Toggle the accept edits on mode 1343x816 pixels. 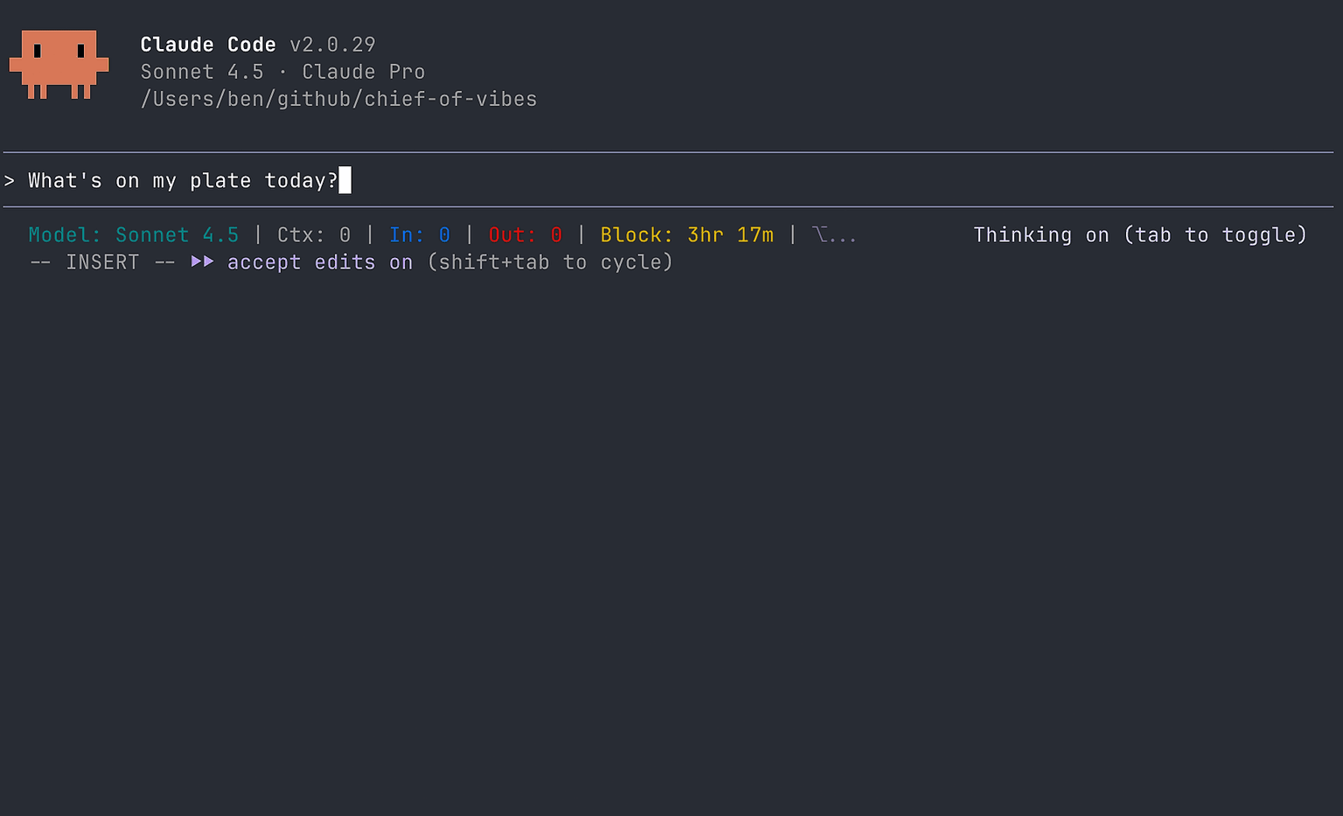[319, 262]
